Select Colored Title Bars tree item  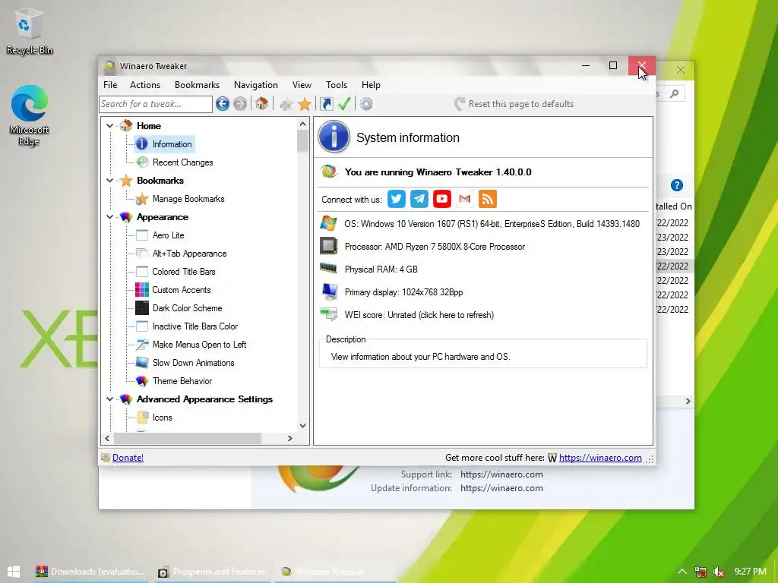(x=184, y=272)
